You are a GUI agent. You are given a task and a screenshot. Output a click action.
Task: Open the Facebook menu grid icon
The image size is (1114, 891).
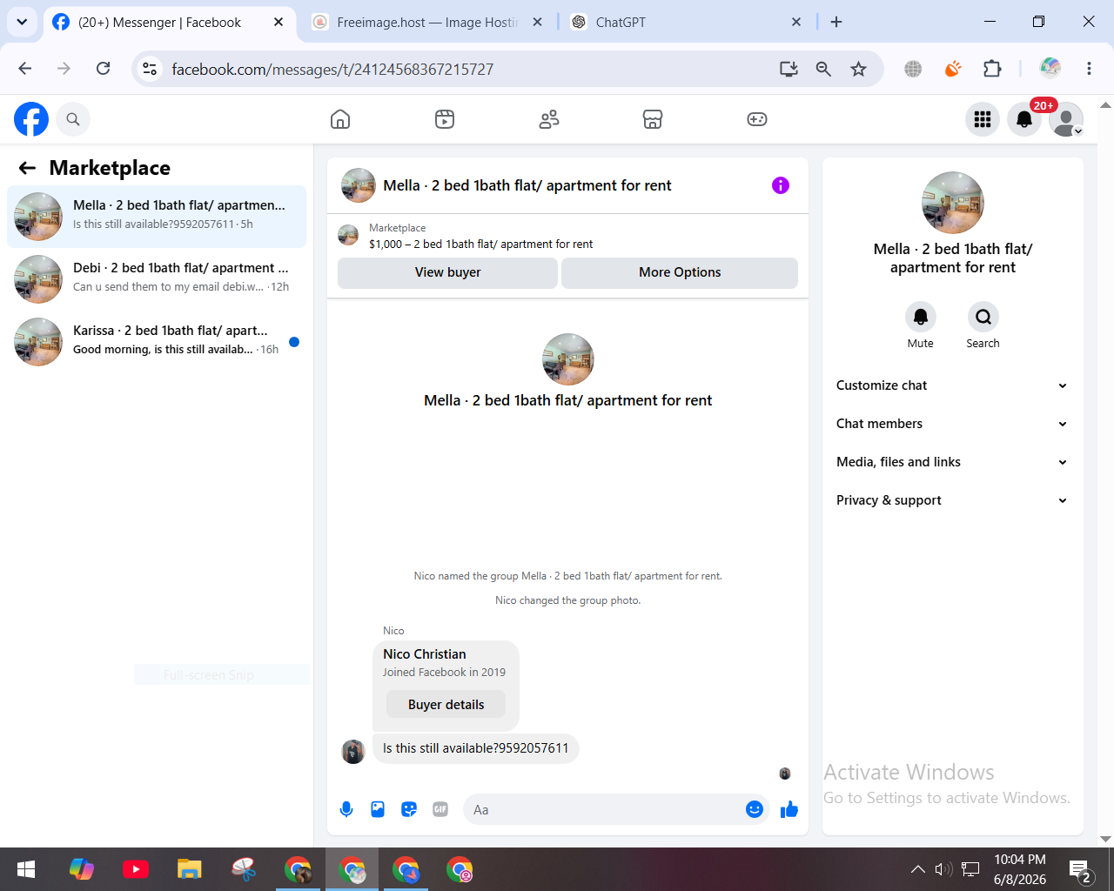pos(983,119)
